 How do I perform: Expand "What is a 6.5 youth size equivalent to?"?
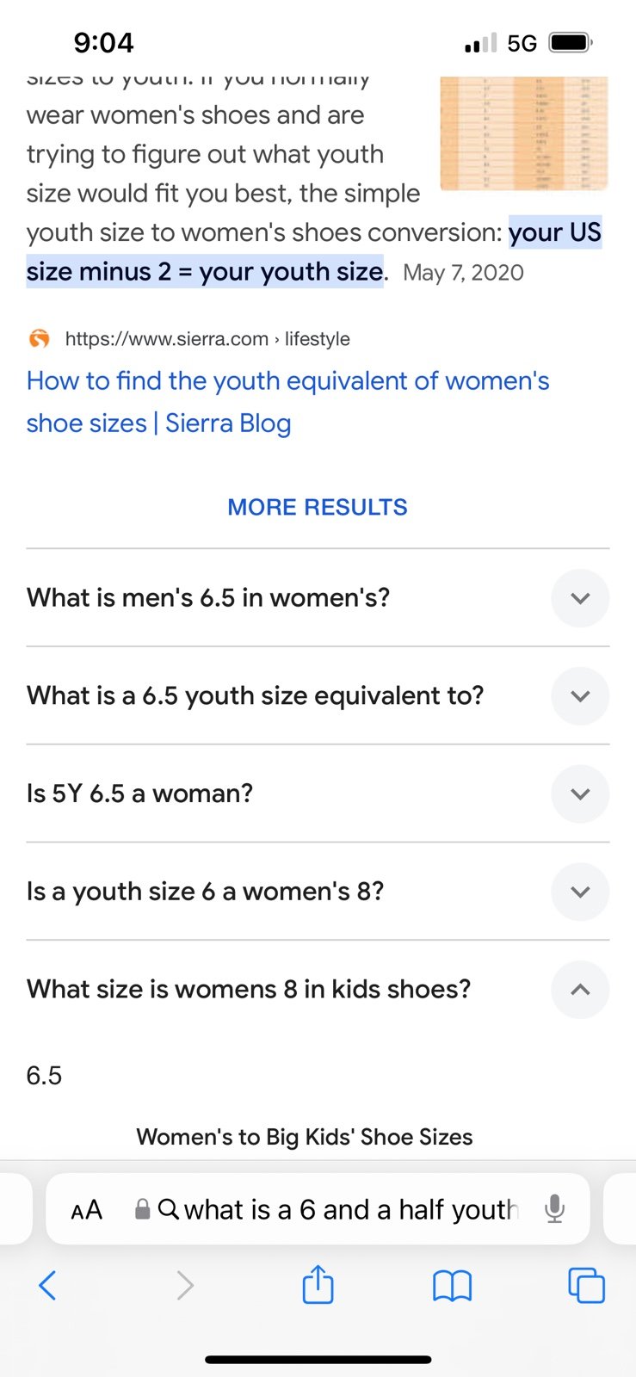pyautogui.click(x=318, y=695)
